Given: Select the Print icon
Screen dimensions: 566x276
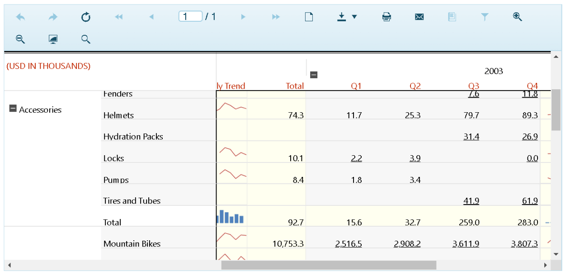Looking at the screenshot, I should tap(387, 16).
